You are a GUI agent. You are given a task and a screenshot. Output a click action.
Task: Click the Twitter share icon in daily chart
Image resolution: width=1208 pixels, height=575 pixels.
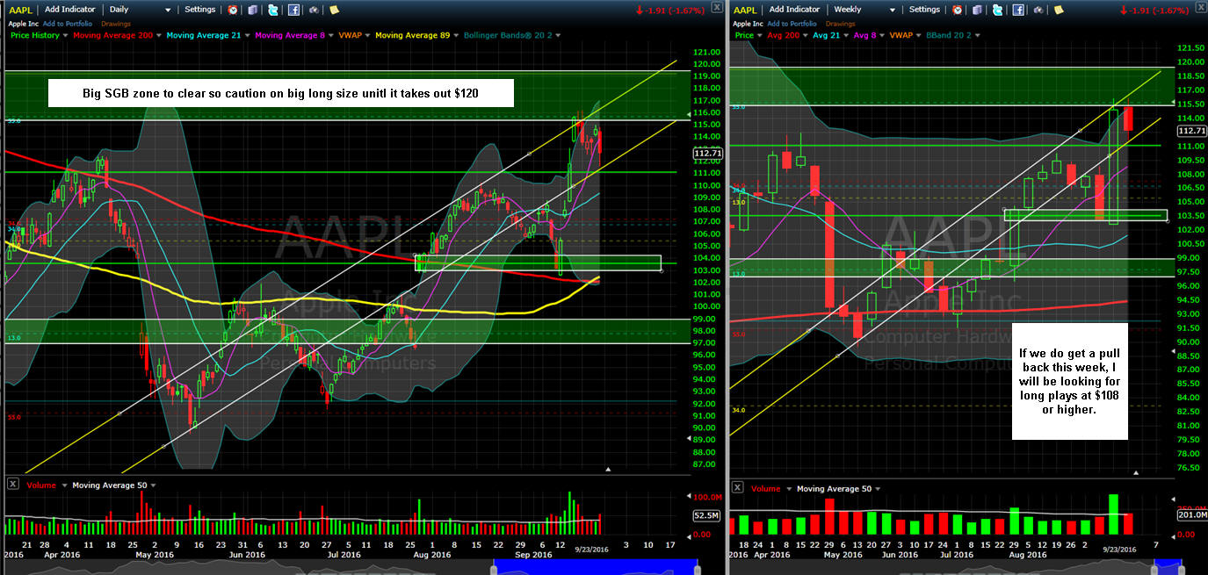[x=273, y=10]
